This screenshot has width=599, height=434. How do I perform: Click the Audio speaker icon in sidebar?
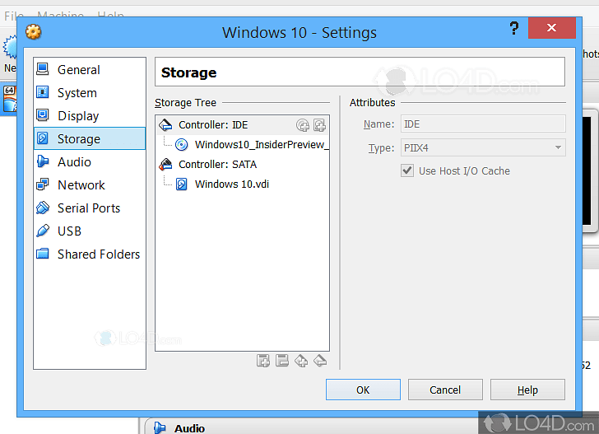click(43, 161)
